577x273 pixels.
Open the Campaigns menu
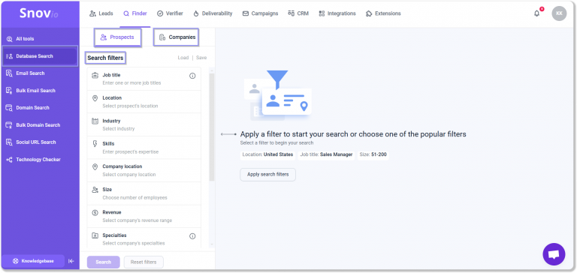point(260,13)
